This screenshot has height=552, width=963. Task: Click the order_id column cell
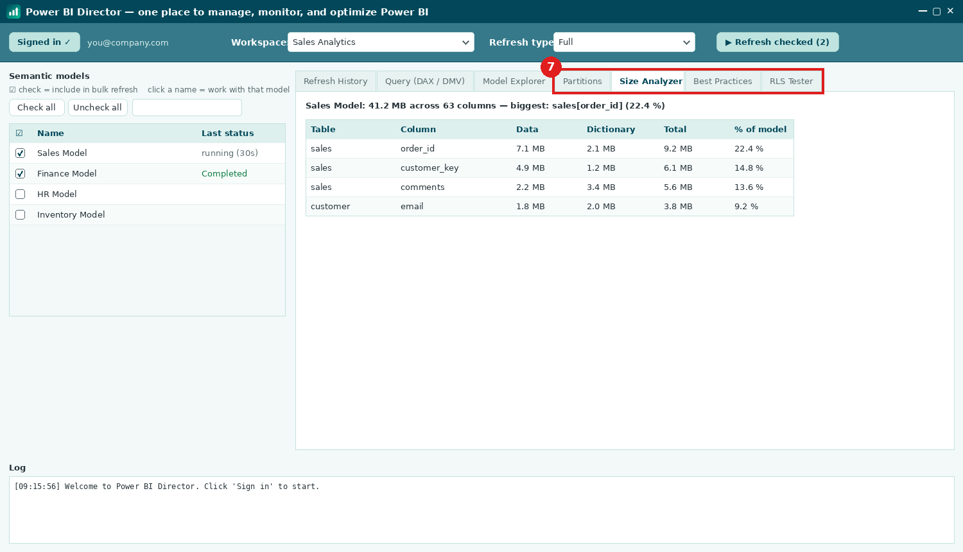tap(417, 149)
